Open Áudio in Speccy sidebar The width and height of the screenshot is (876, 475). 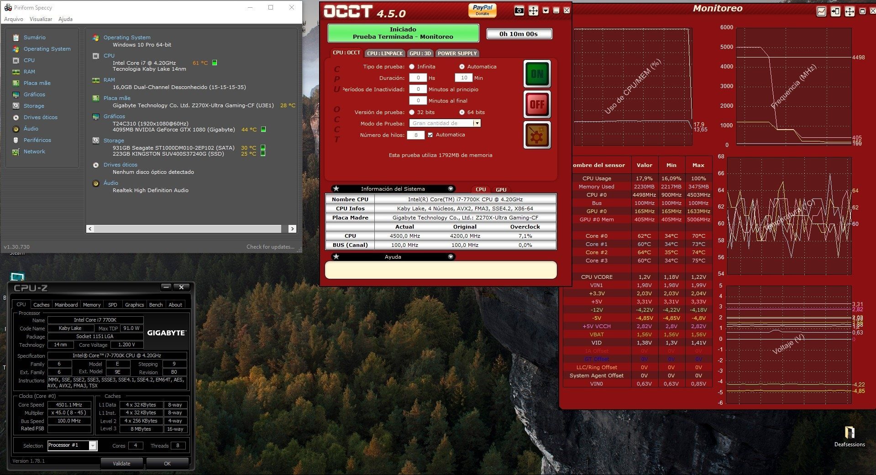coord(31,129)
